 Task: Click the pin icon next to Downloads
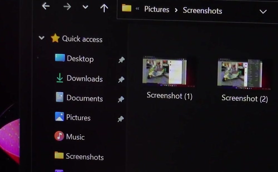121,80
